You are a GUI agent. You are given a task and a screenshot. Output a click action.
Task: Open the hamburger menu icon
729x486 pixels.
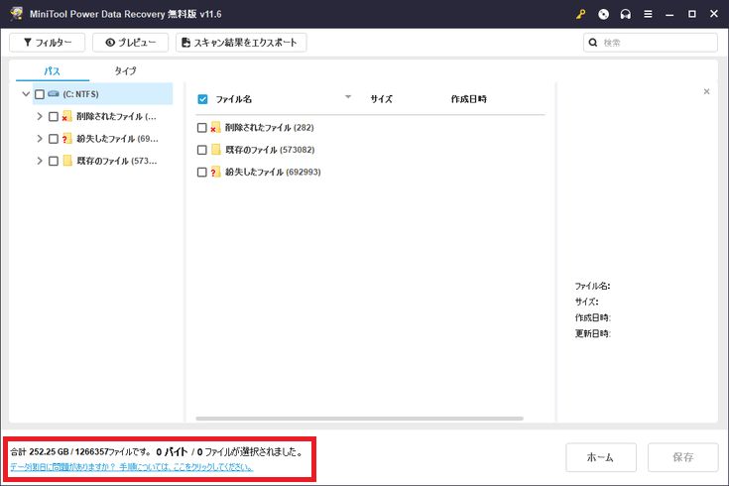click(648, 15)
